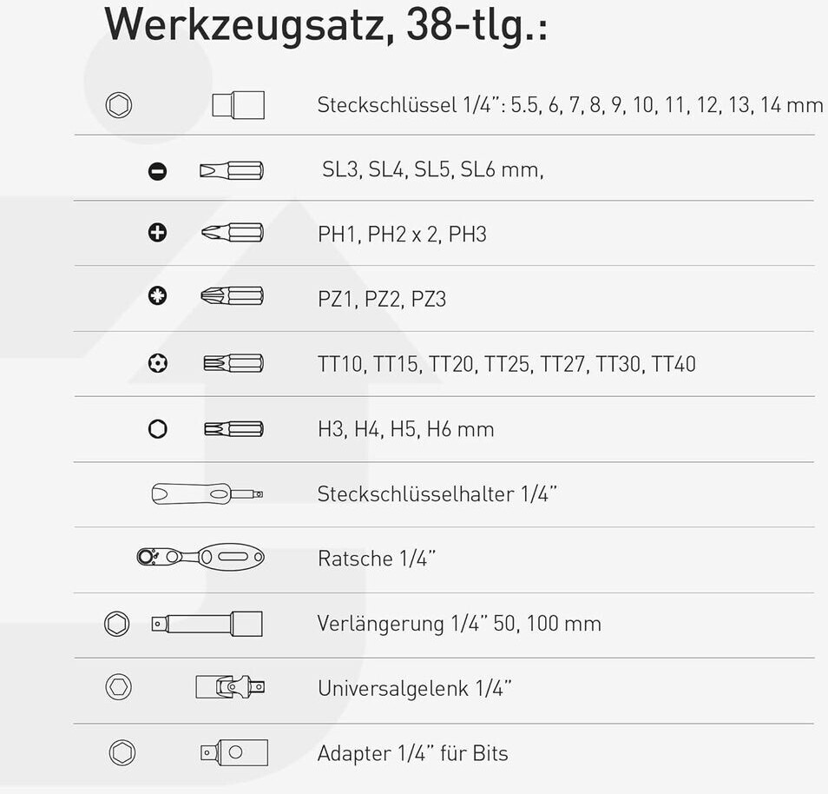Click the bit driver handle illustration
The height and width of the screenshot is (794, 828).
click(x=207, y=493)
